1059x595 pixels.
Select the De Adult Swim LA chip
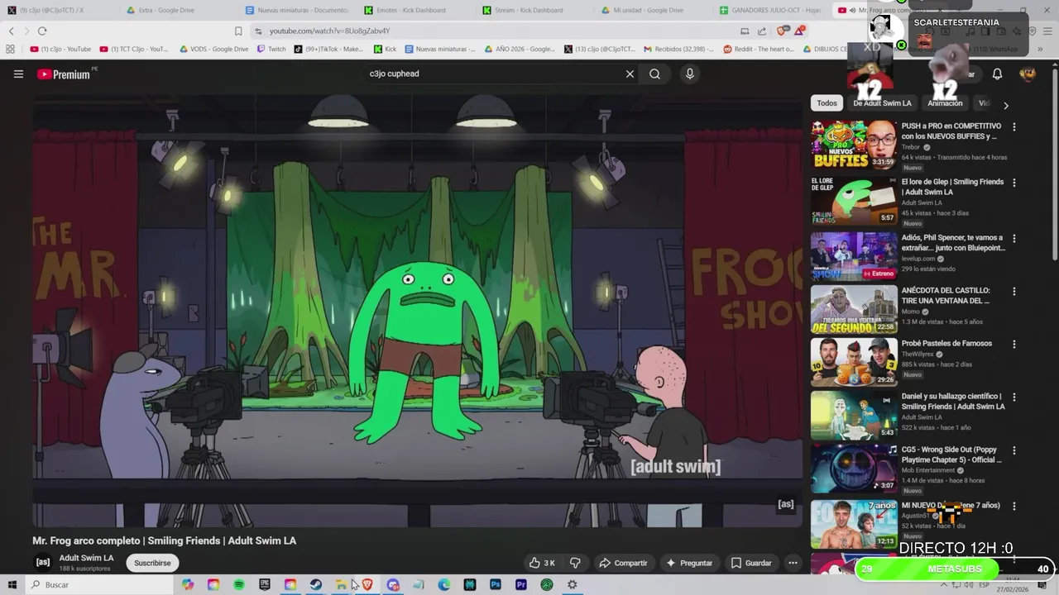click(x=882, y=103)
